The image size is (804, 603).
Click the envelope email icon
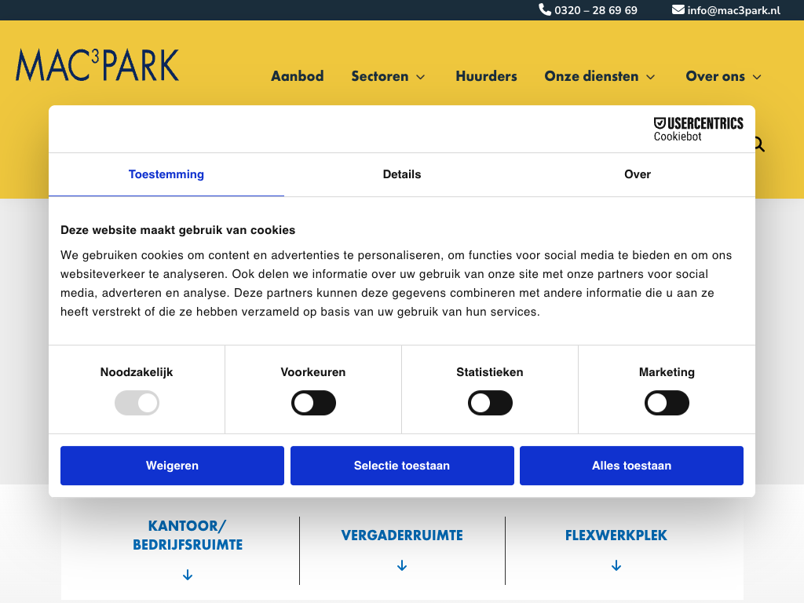pyautogui.click(x=678, y=10)
